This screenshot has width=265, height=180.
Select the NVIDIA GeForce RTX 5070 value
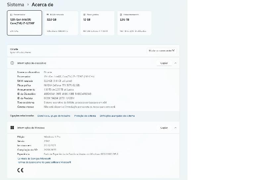(62, 85)
